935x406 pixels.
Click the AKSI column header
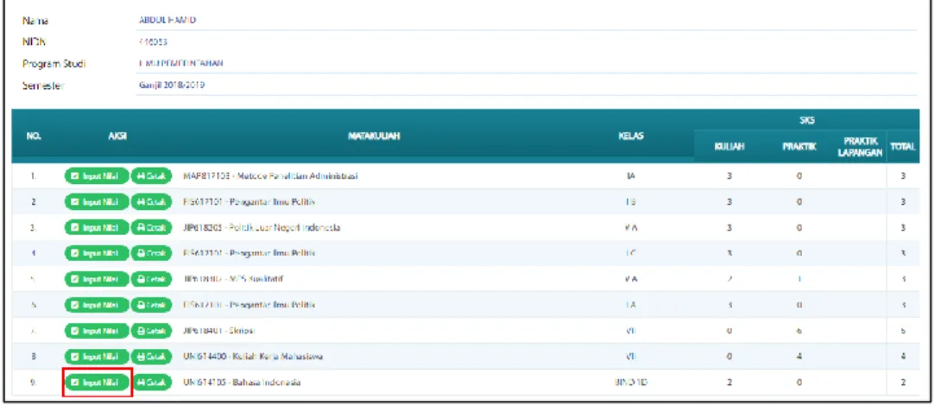117,136
